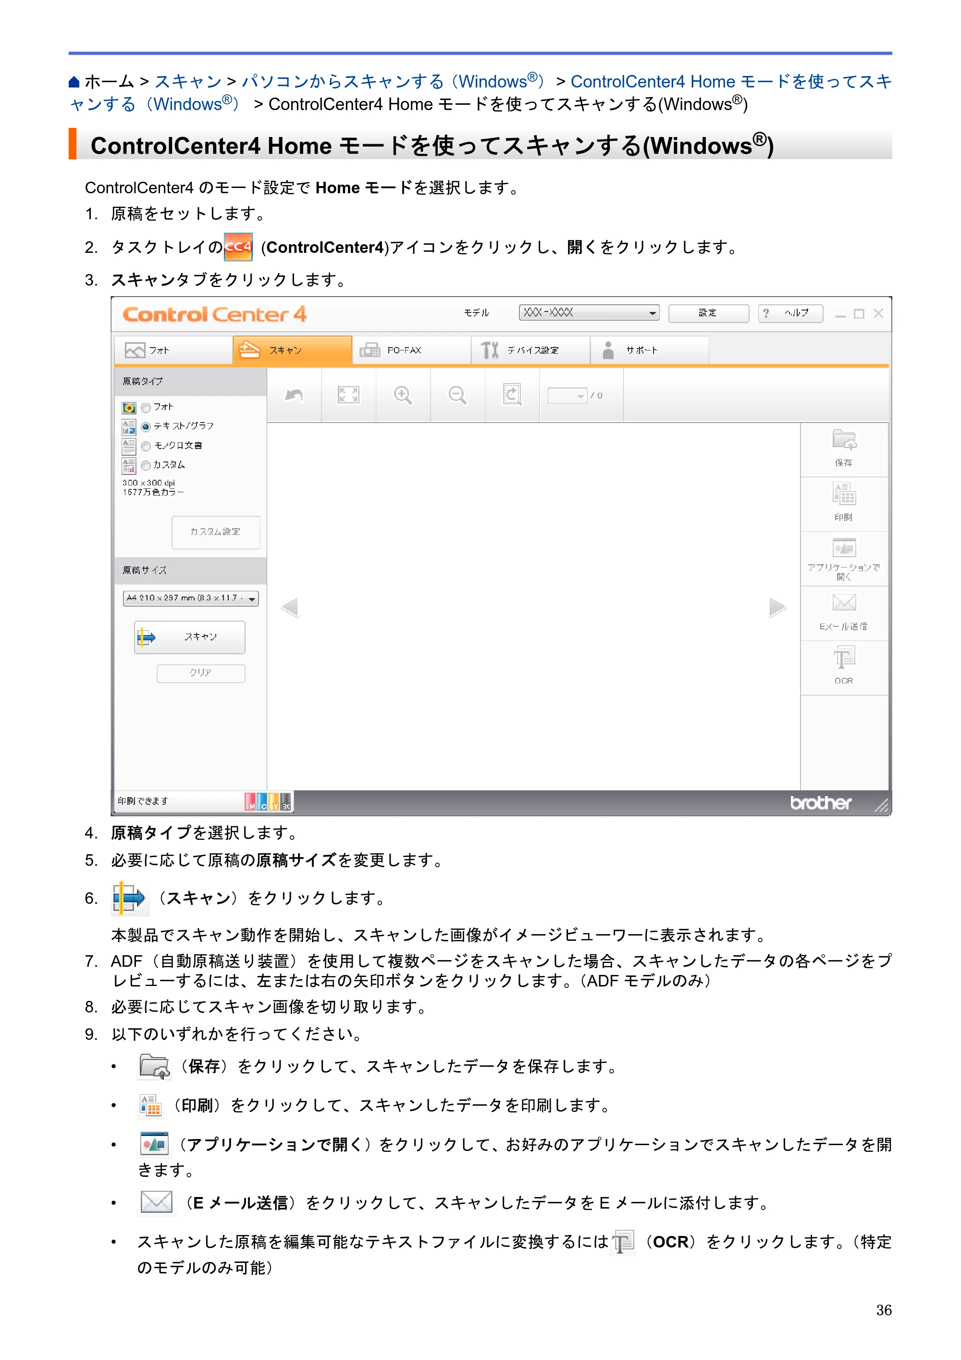Click the left preview arrow

tap(290, 607)
